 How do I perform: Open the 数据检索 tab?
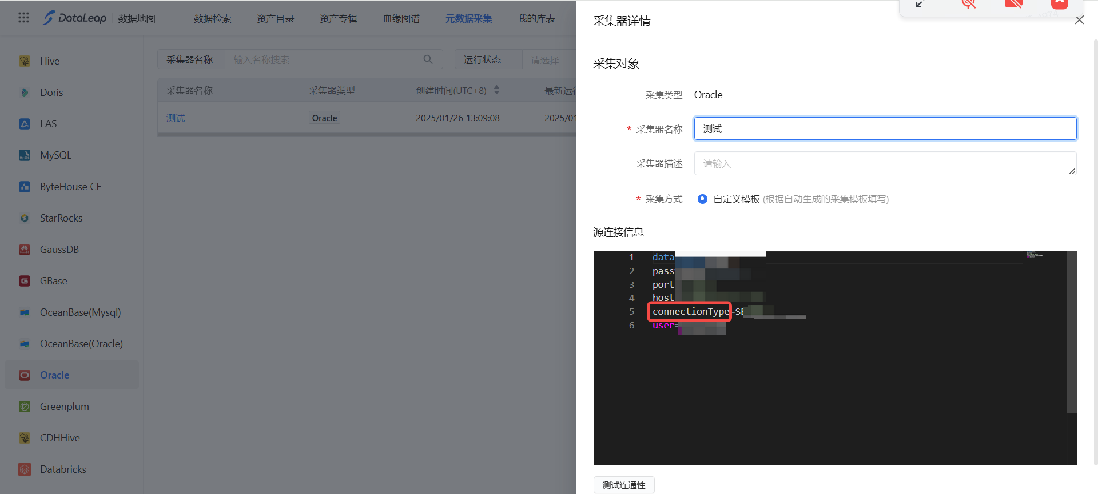pos(213,18)
